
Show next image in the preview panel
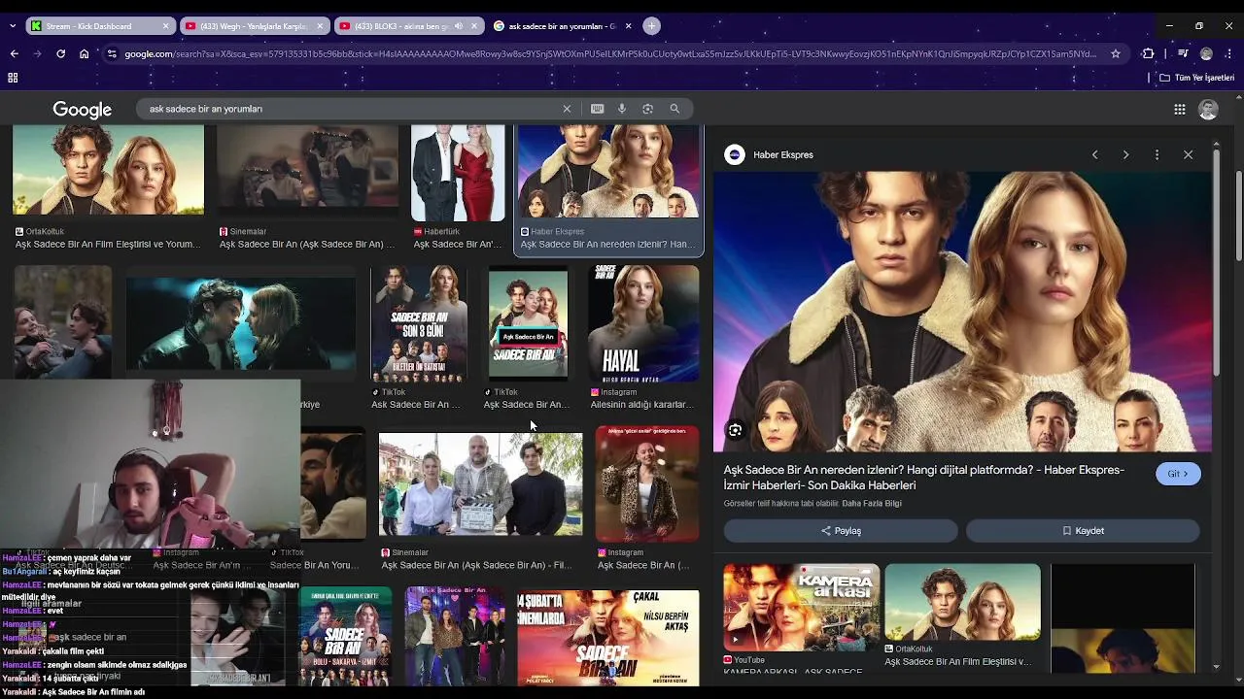[x=1125, y=154]
